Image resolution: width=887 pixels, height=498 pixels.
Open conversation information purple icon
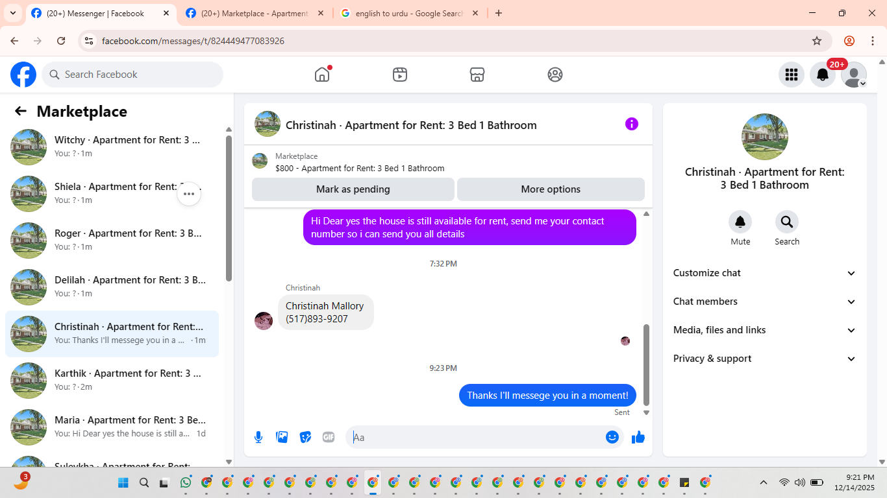pyautogui.click(x=632, y=124)
